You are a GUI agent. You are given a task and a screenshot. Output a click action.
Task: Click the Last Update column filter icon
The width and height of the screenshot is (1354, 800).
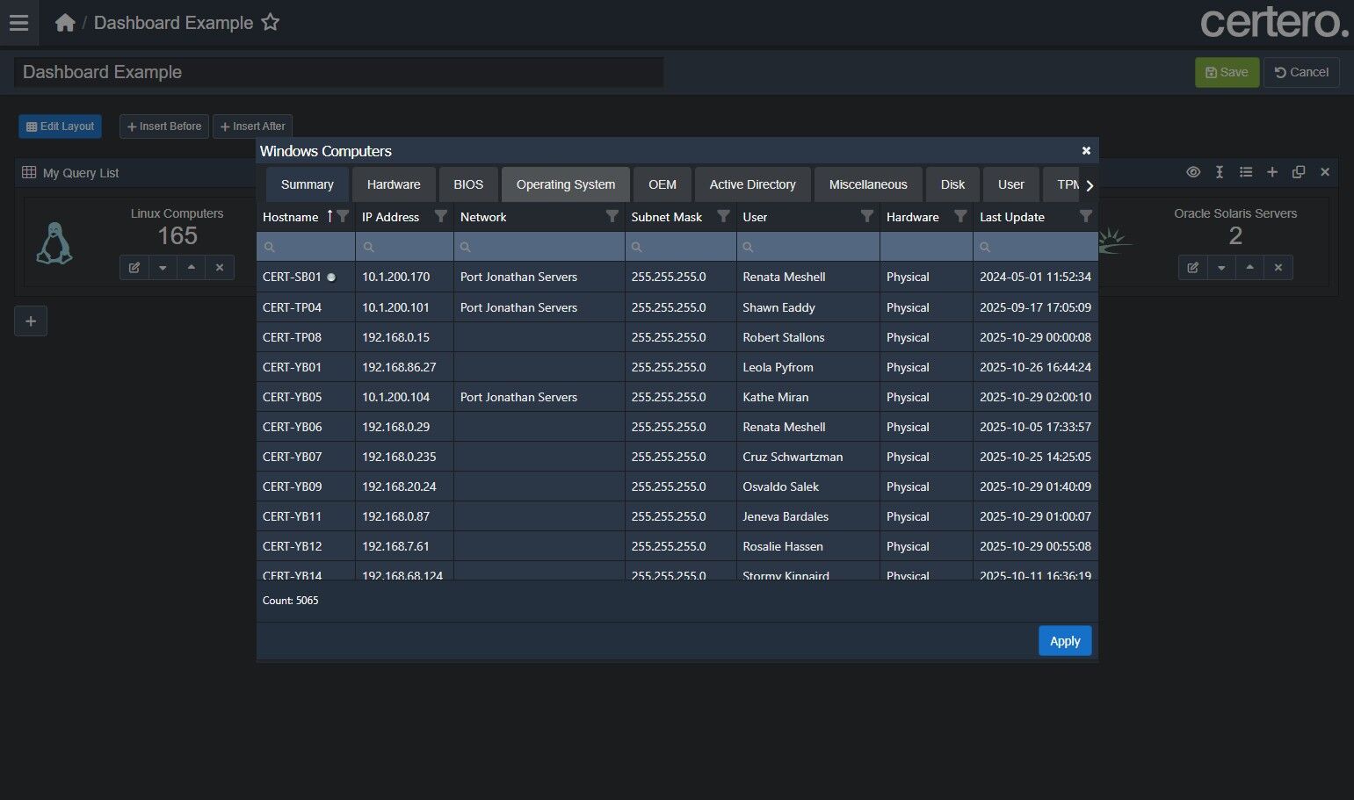(1085, 216)
